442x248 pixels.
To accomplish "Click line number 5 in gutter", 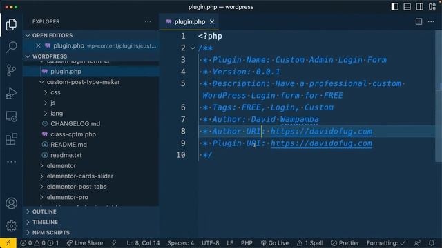I will pyautogui.click(x=183, y=83).
